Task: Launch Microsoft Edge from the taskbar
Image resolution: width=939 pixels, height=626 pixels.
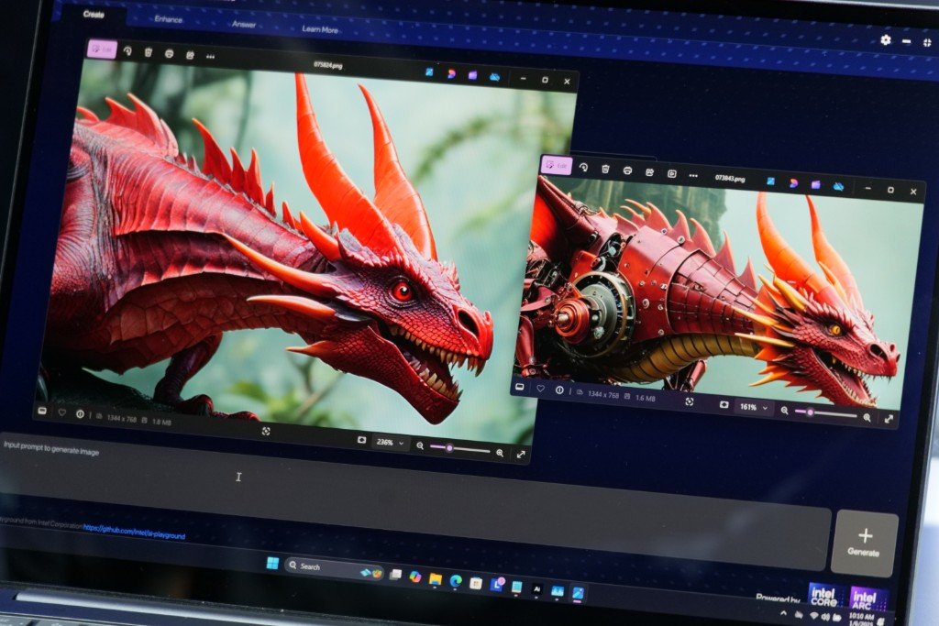Action: click(x=456, y=580)
